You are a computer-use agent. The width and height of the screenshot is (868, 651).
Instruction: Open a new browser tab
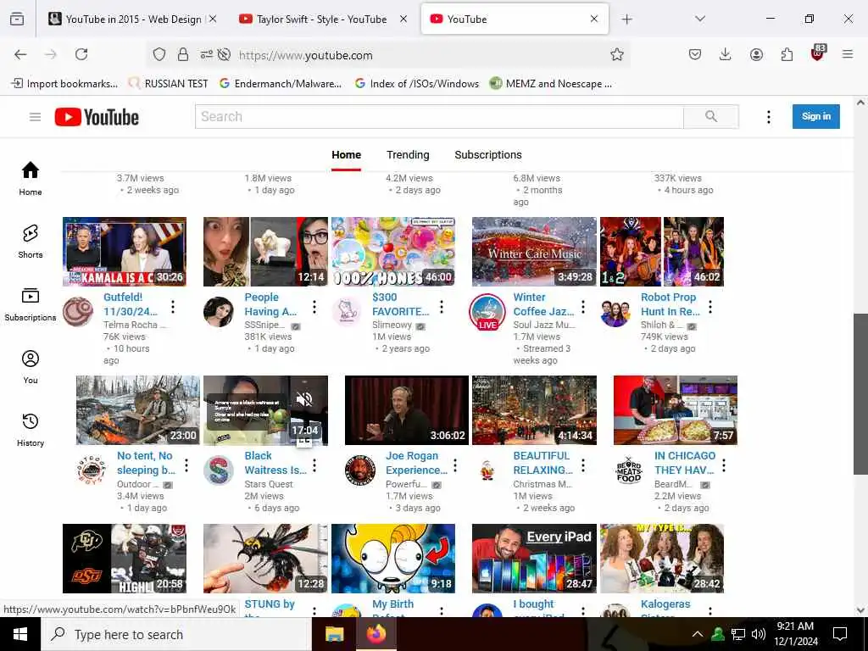click(x=626, y=19)
